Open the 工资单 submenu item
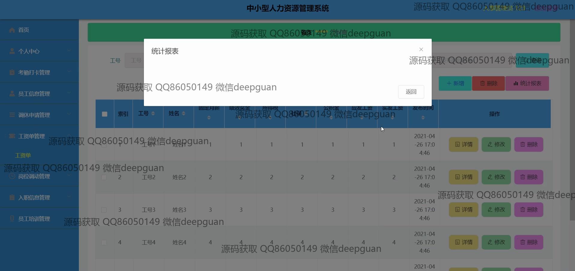The image size is (575, 271). 23,156
